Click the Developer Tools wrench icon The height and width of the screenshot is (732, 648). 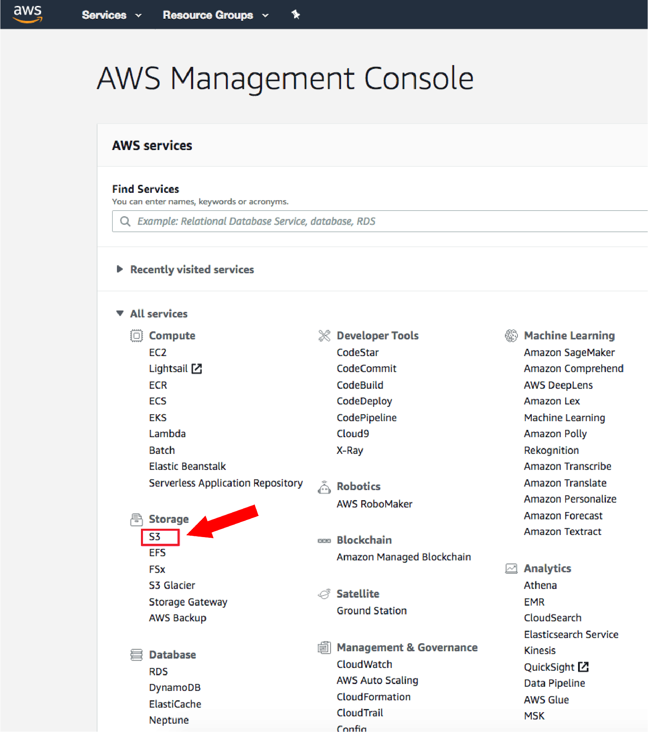coord(324,336)
